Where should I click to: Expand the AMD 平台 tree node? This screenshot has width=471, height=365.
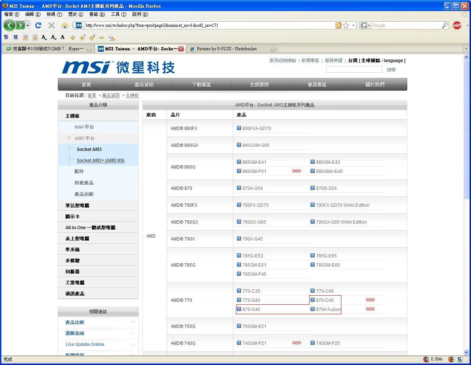69,138
